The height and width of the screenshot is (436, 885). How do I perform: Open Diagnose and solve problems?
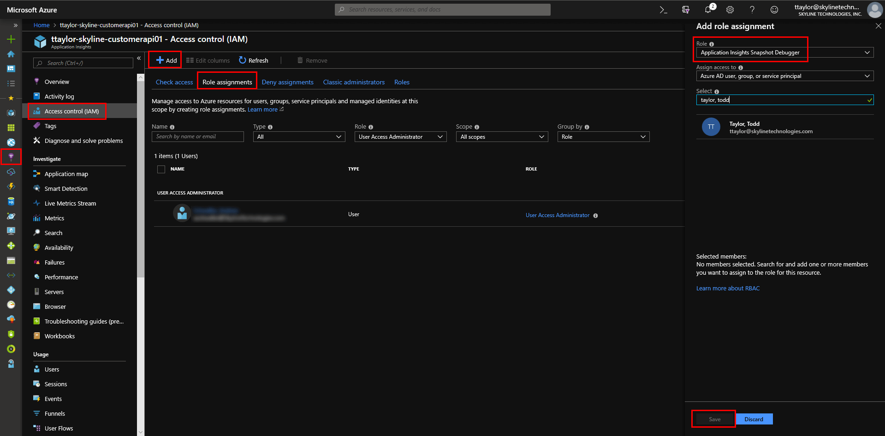pyautogui.click(x=83, y=141)
